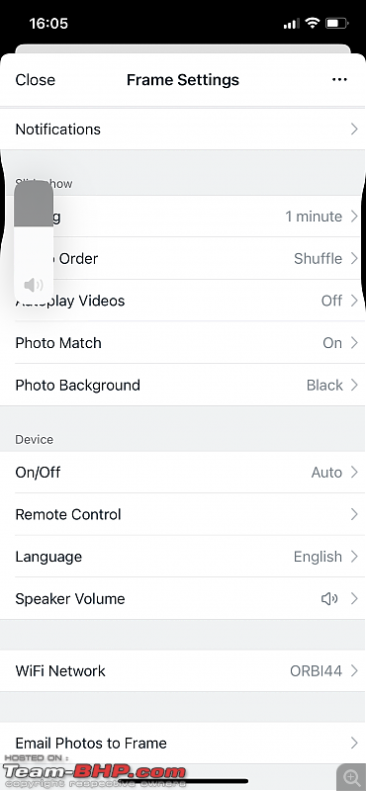Change the On/Off Auto setting

coord(183,473)
